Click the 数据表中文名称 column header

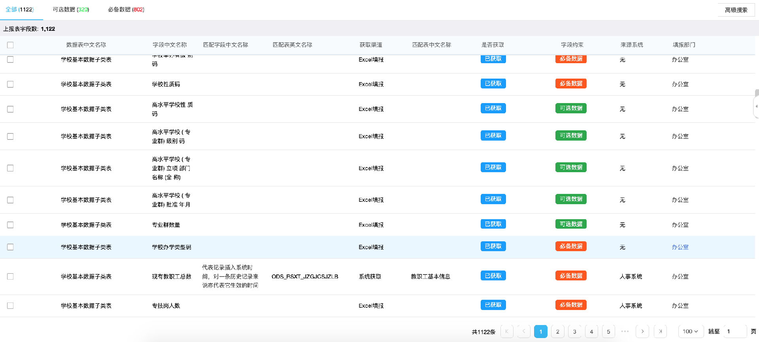(86, 45)
